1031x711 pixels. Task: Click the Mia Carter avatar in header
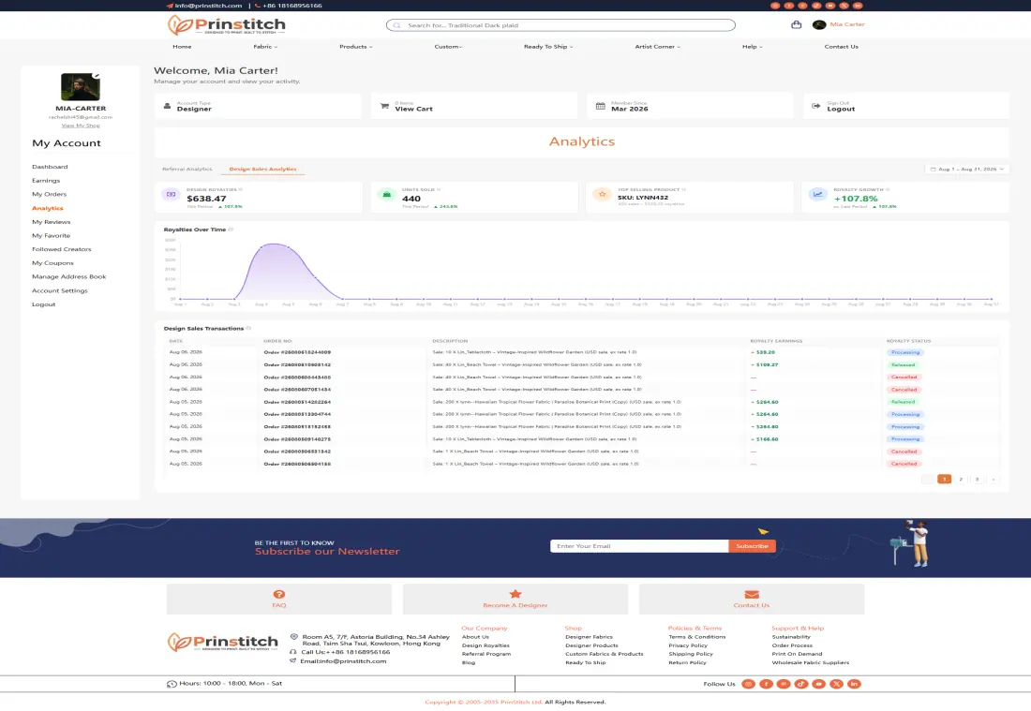pos(818,25)
